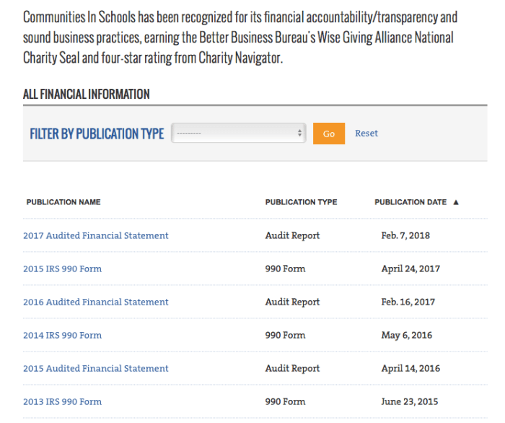Open the 2017 Audited Financial Statement
The height and width of the screenshot is (423, 505).
pos(96,235)
